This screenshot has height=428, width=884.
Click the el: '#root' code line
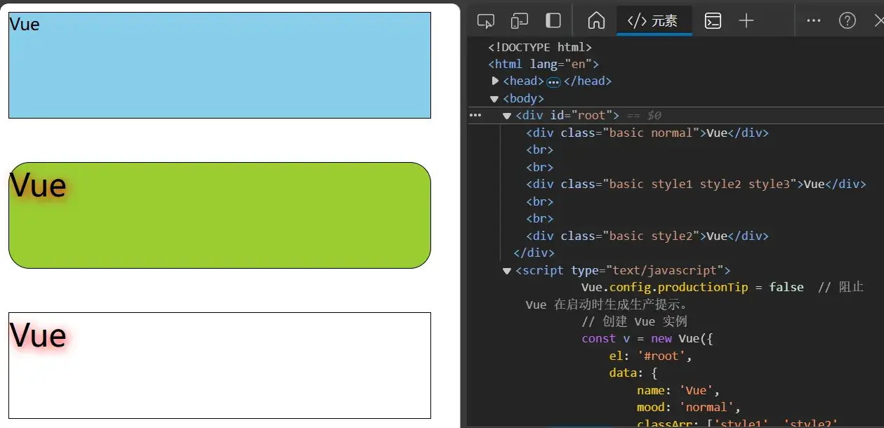651,356
